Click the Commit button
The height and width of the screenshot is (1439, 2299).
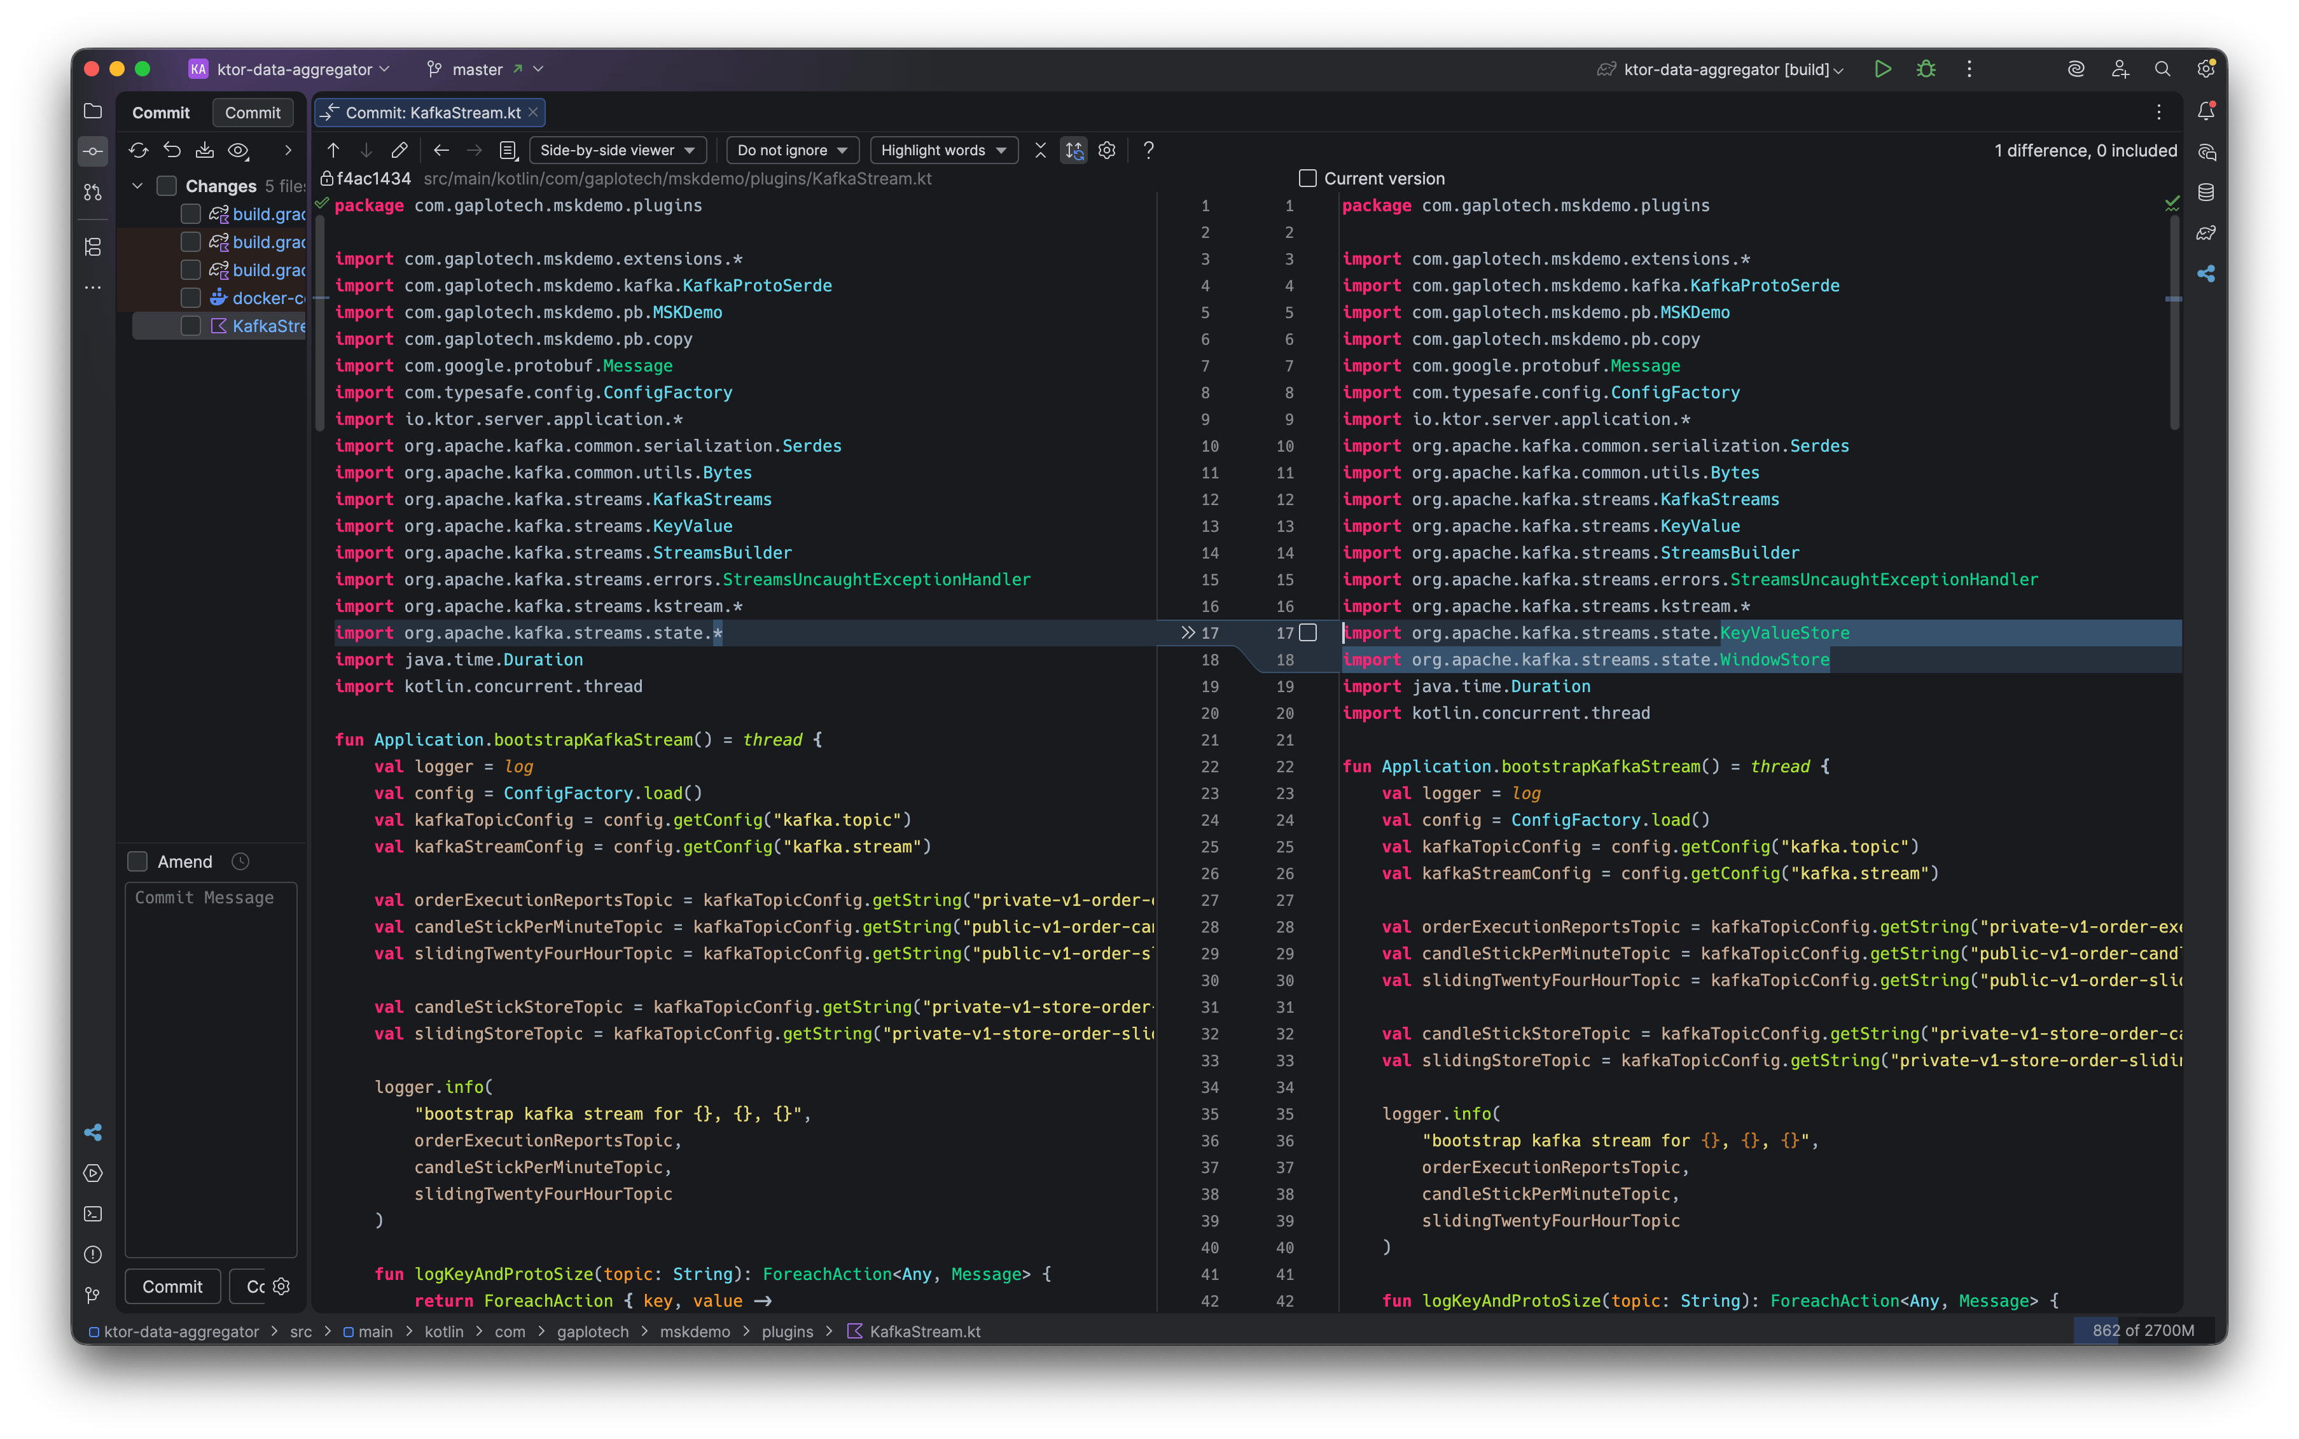172,1287
